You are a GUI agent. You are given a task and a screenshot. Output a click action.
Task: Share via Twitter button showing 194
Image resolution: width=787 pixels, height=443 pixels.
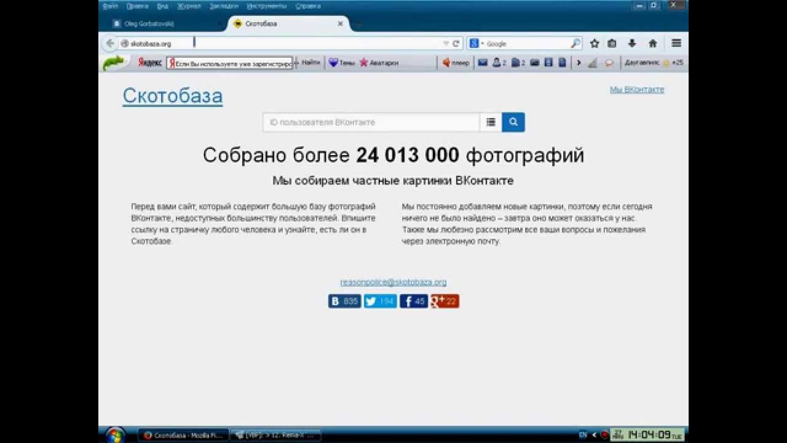(381, 301)
